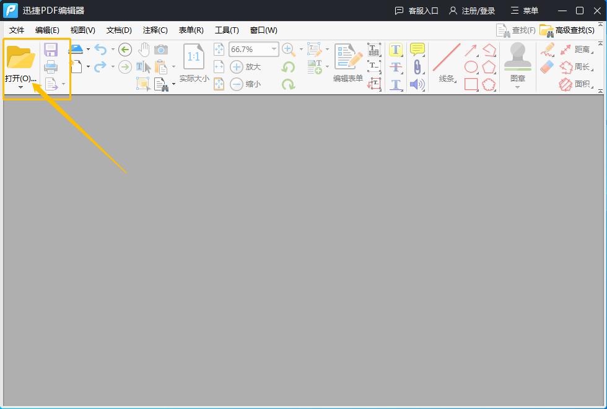The width and height of the screenshot is (607, 409).
Task: Select the Hand pan tool
Action: [143, 50]
